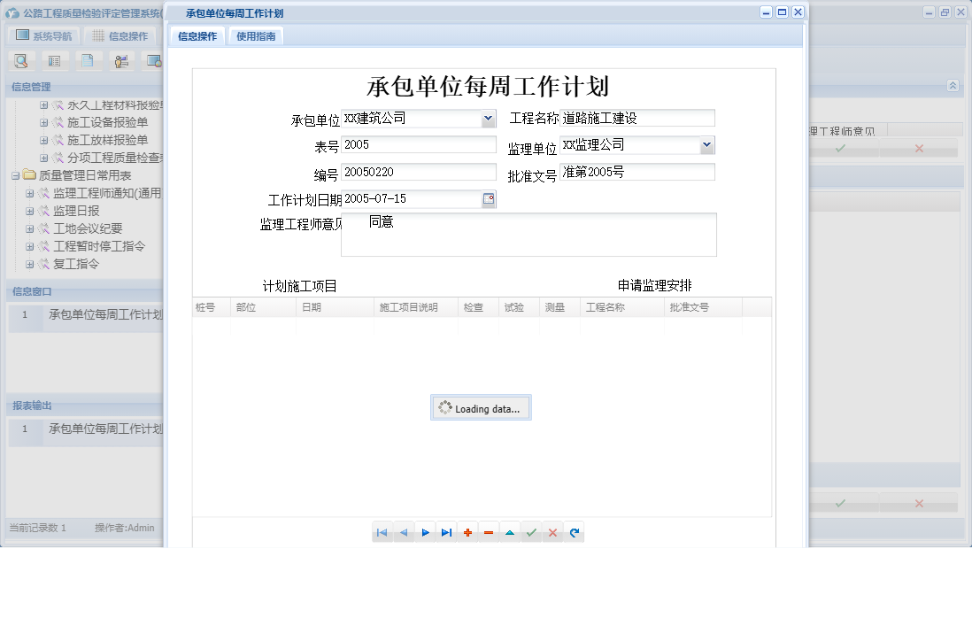972x626 pixels.
Task: Click inside the 编号 input field
Action: (x=416, y=172)
